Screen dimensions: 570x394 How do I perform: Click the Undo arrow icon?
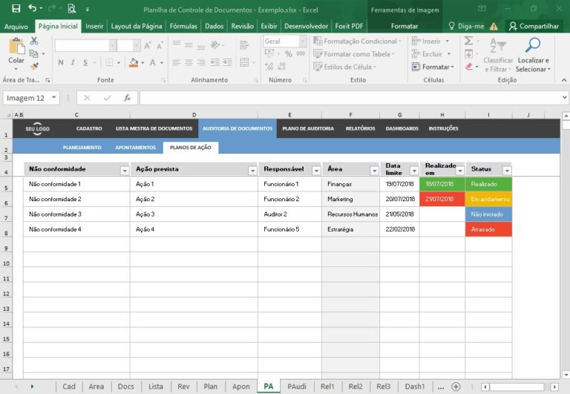click(x=33, y=8)
